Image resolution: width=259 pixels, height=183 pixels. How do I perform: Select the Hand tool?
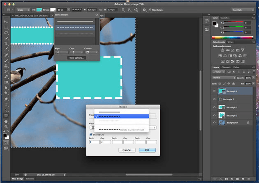pos(6,121)
